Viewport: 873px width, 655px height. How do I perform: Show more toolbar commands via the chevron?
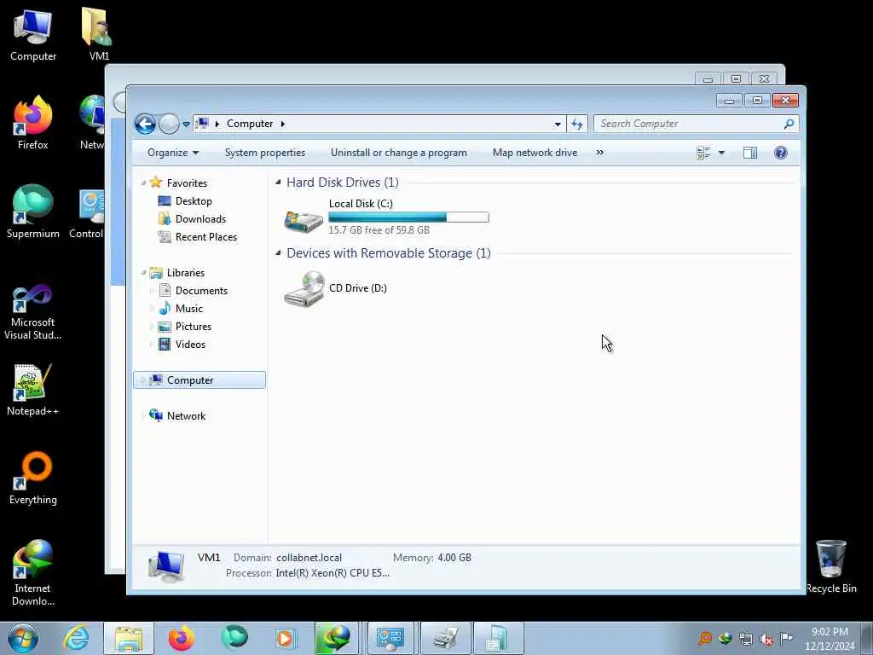tap(599, 153)
